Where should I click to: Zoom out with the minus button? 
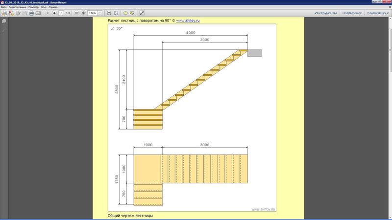[x=76, y=13]
